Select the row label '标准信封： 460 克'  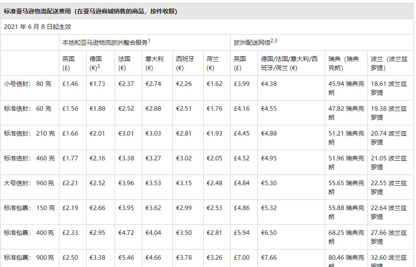(x=29, y=158)
